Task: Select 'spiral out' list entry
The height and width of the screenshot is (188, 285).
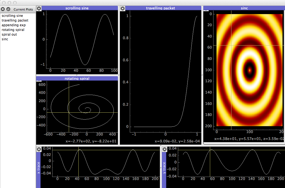Action: (9, 35)
